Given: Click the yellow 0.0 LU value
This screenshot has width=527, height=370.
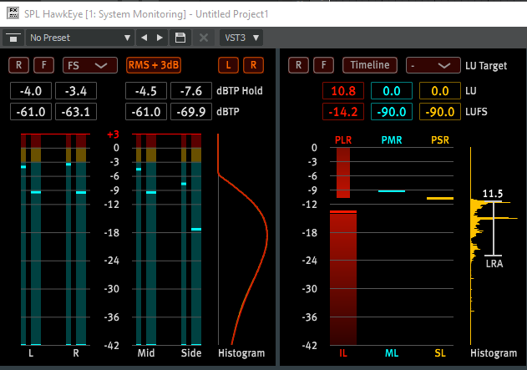Looking at the screenshot, I should click(x=440, y=91).
